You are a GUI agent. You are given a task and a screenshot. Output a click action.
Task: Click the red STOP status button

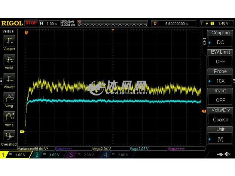pyautogui.click(x=31, y=23)
